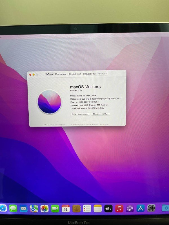Click the macOS Monterey title
Viewport: 169px width, 225px height.
86,87
